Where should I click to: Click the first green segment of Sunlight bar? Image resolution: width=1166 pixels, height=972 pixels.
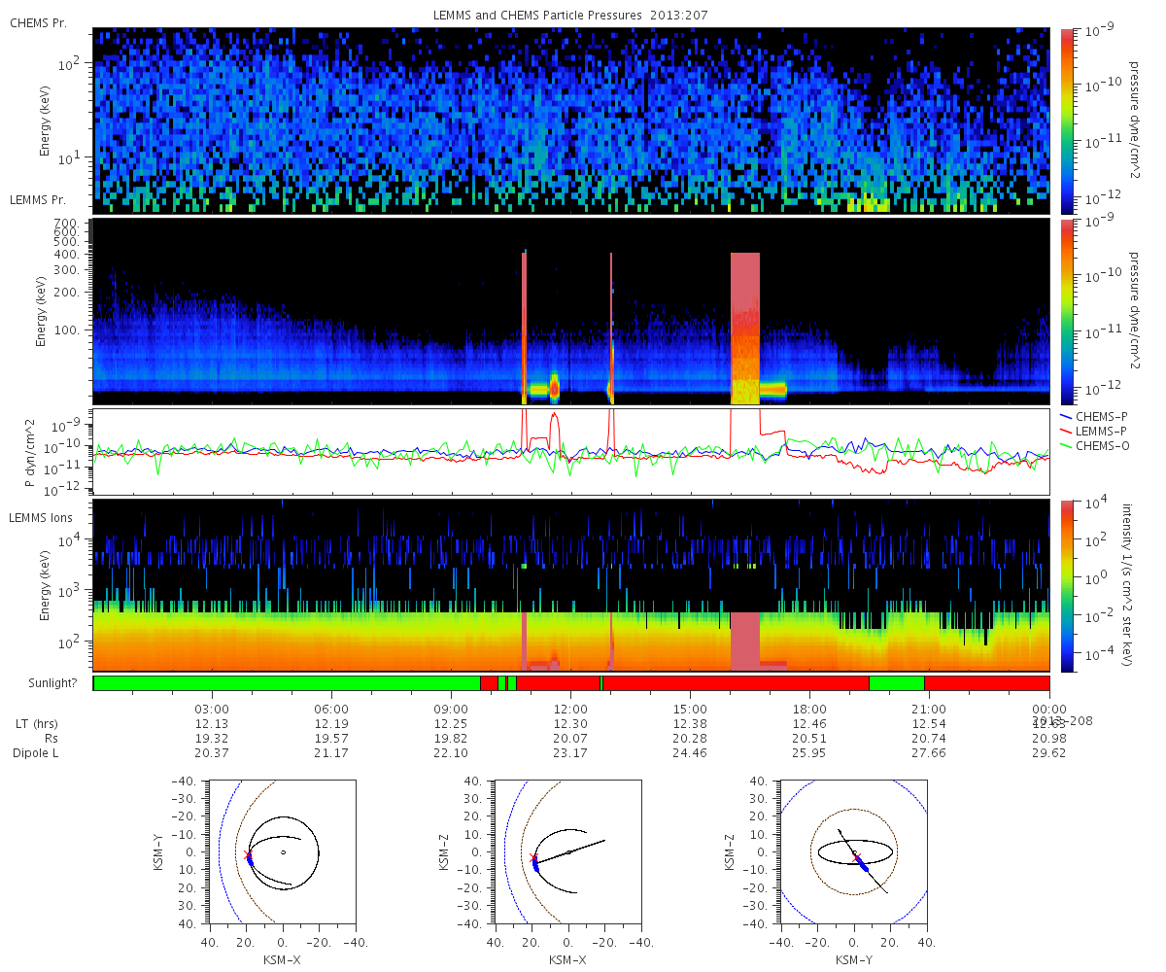pyautogui.click(x=287, y=683)
